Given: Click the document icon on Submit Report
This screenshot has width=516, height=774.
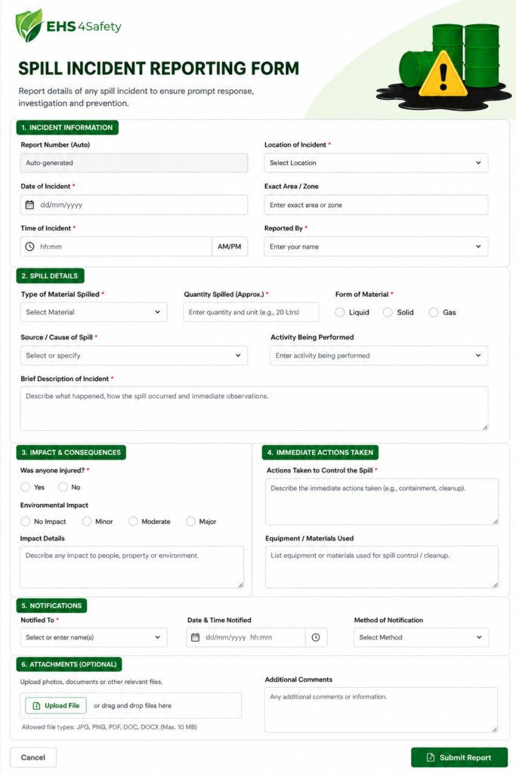Looking at the screenshot, I should [x=431, y=757].
